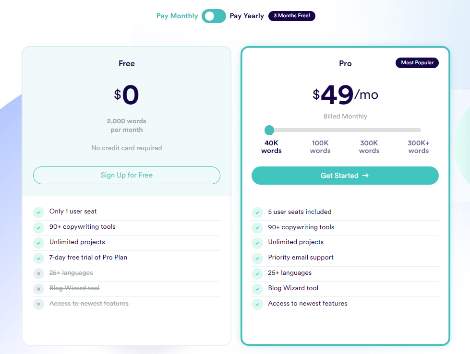
Task: Click the "3 Months Free!" badge
Action: click(291, 16)
